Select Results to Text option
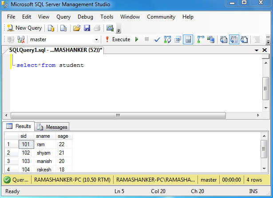This screenshot has width=273, height=198. [224, 39]
